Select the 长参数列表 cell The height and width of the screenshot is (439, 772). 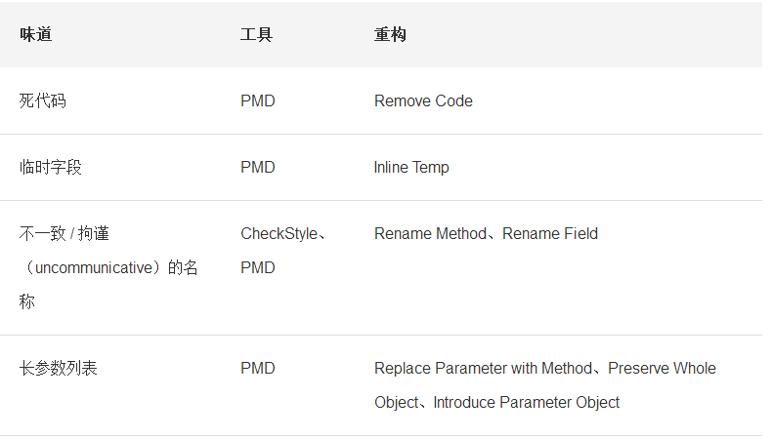pyautogui.click(x=59, y=368)
